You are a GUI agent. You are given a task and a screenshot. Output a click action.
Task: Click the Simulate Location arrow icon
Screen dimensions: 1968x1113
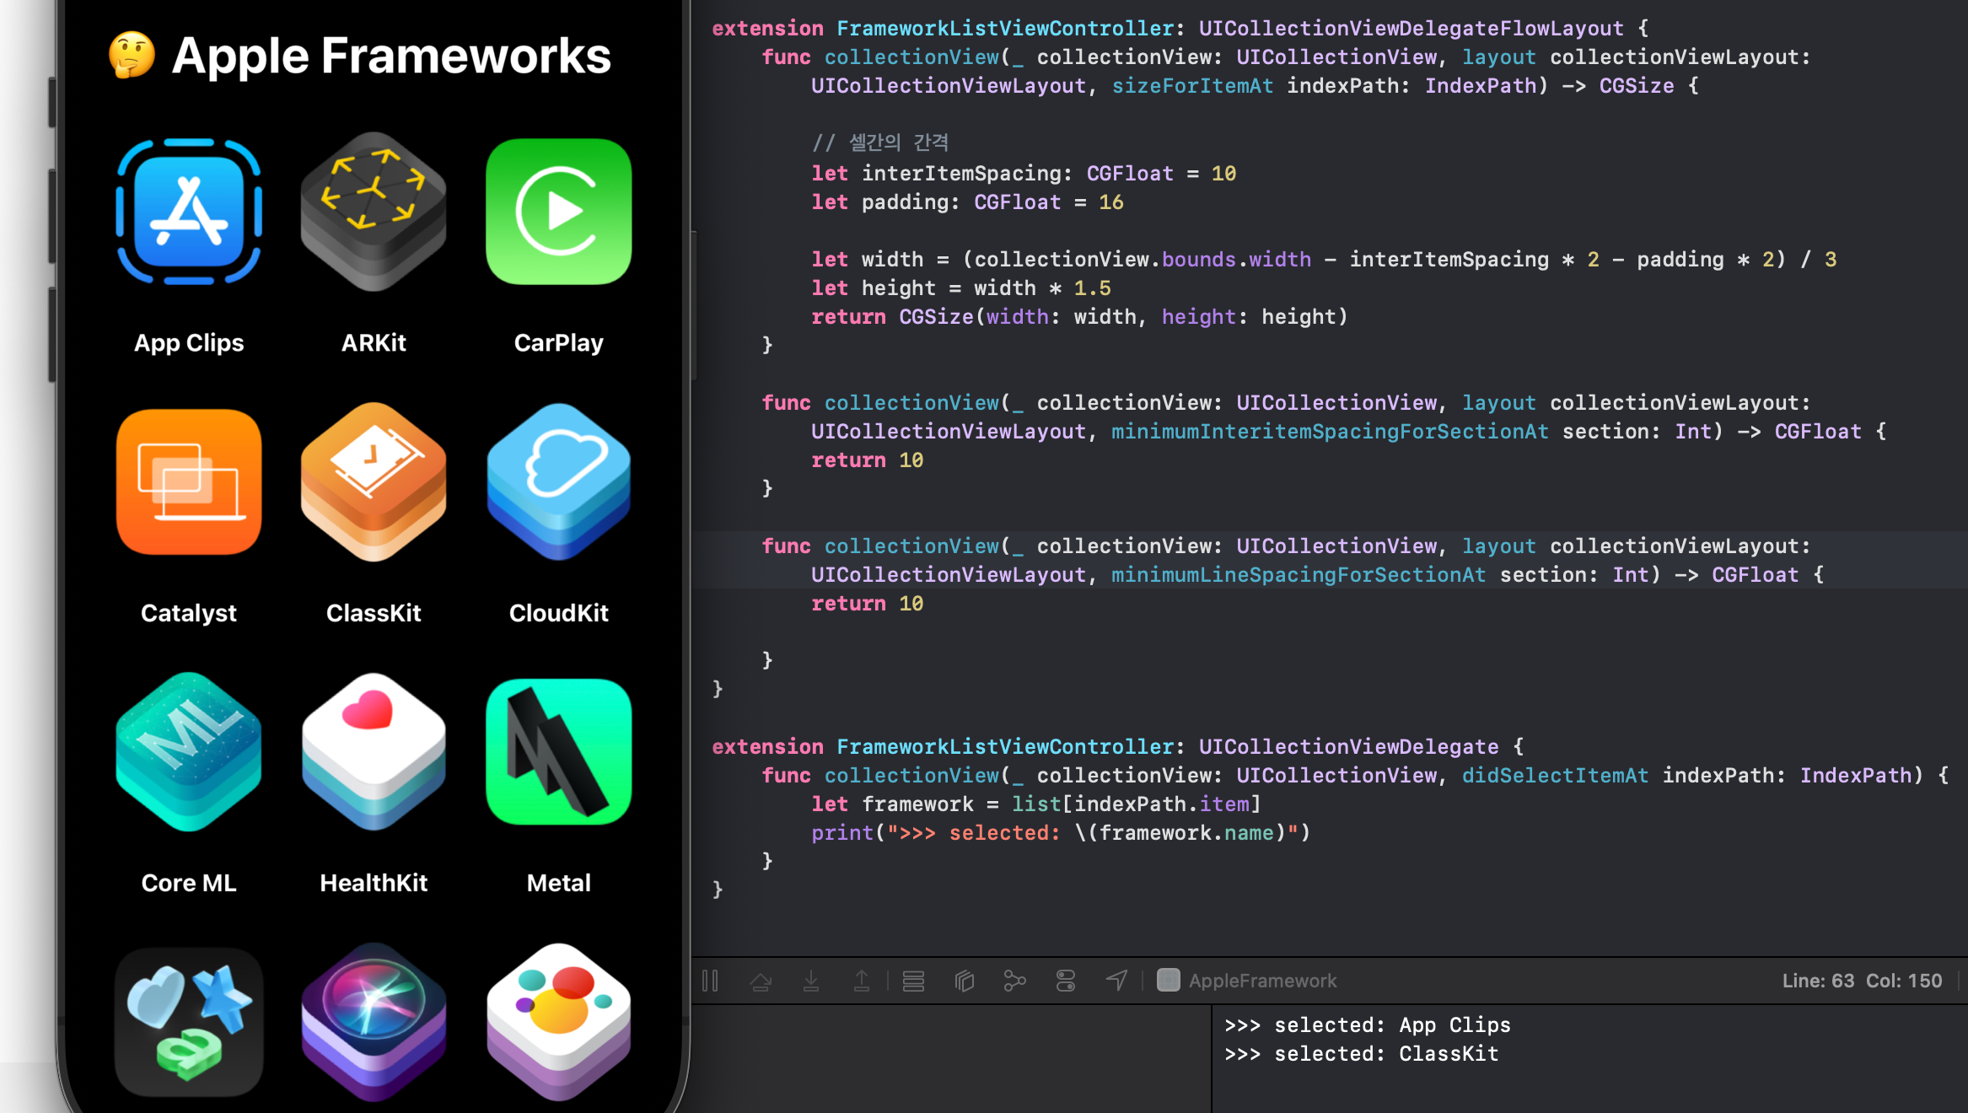point(1116,981)
